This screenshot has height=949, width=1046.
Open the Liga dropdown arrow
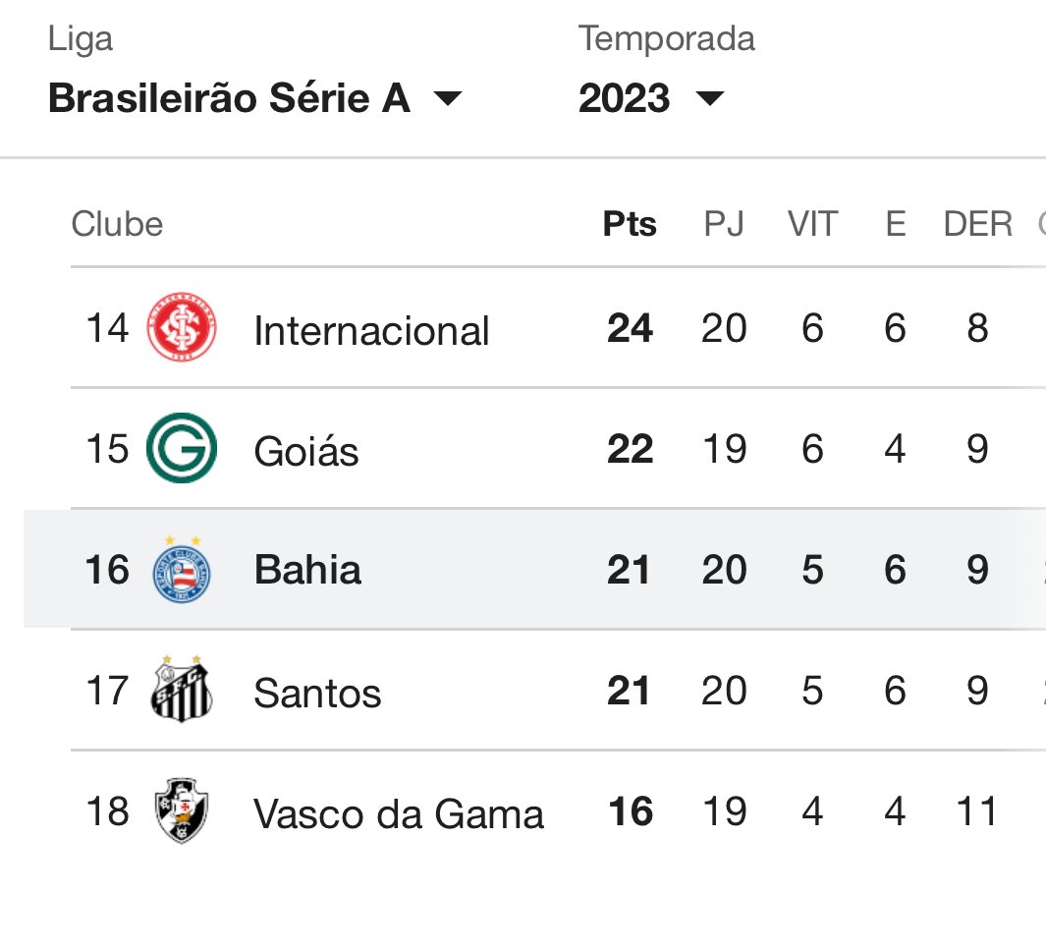448,99
